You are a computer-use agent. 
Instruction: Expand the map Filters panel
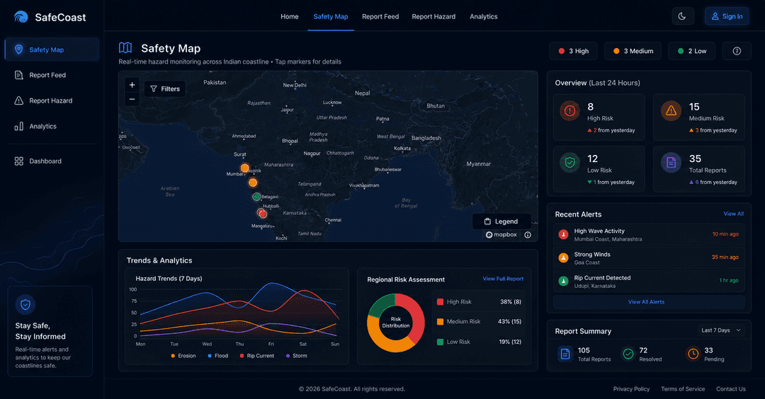point(165,88)
